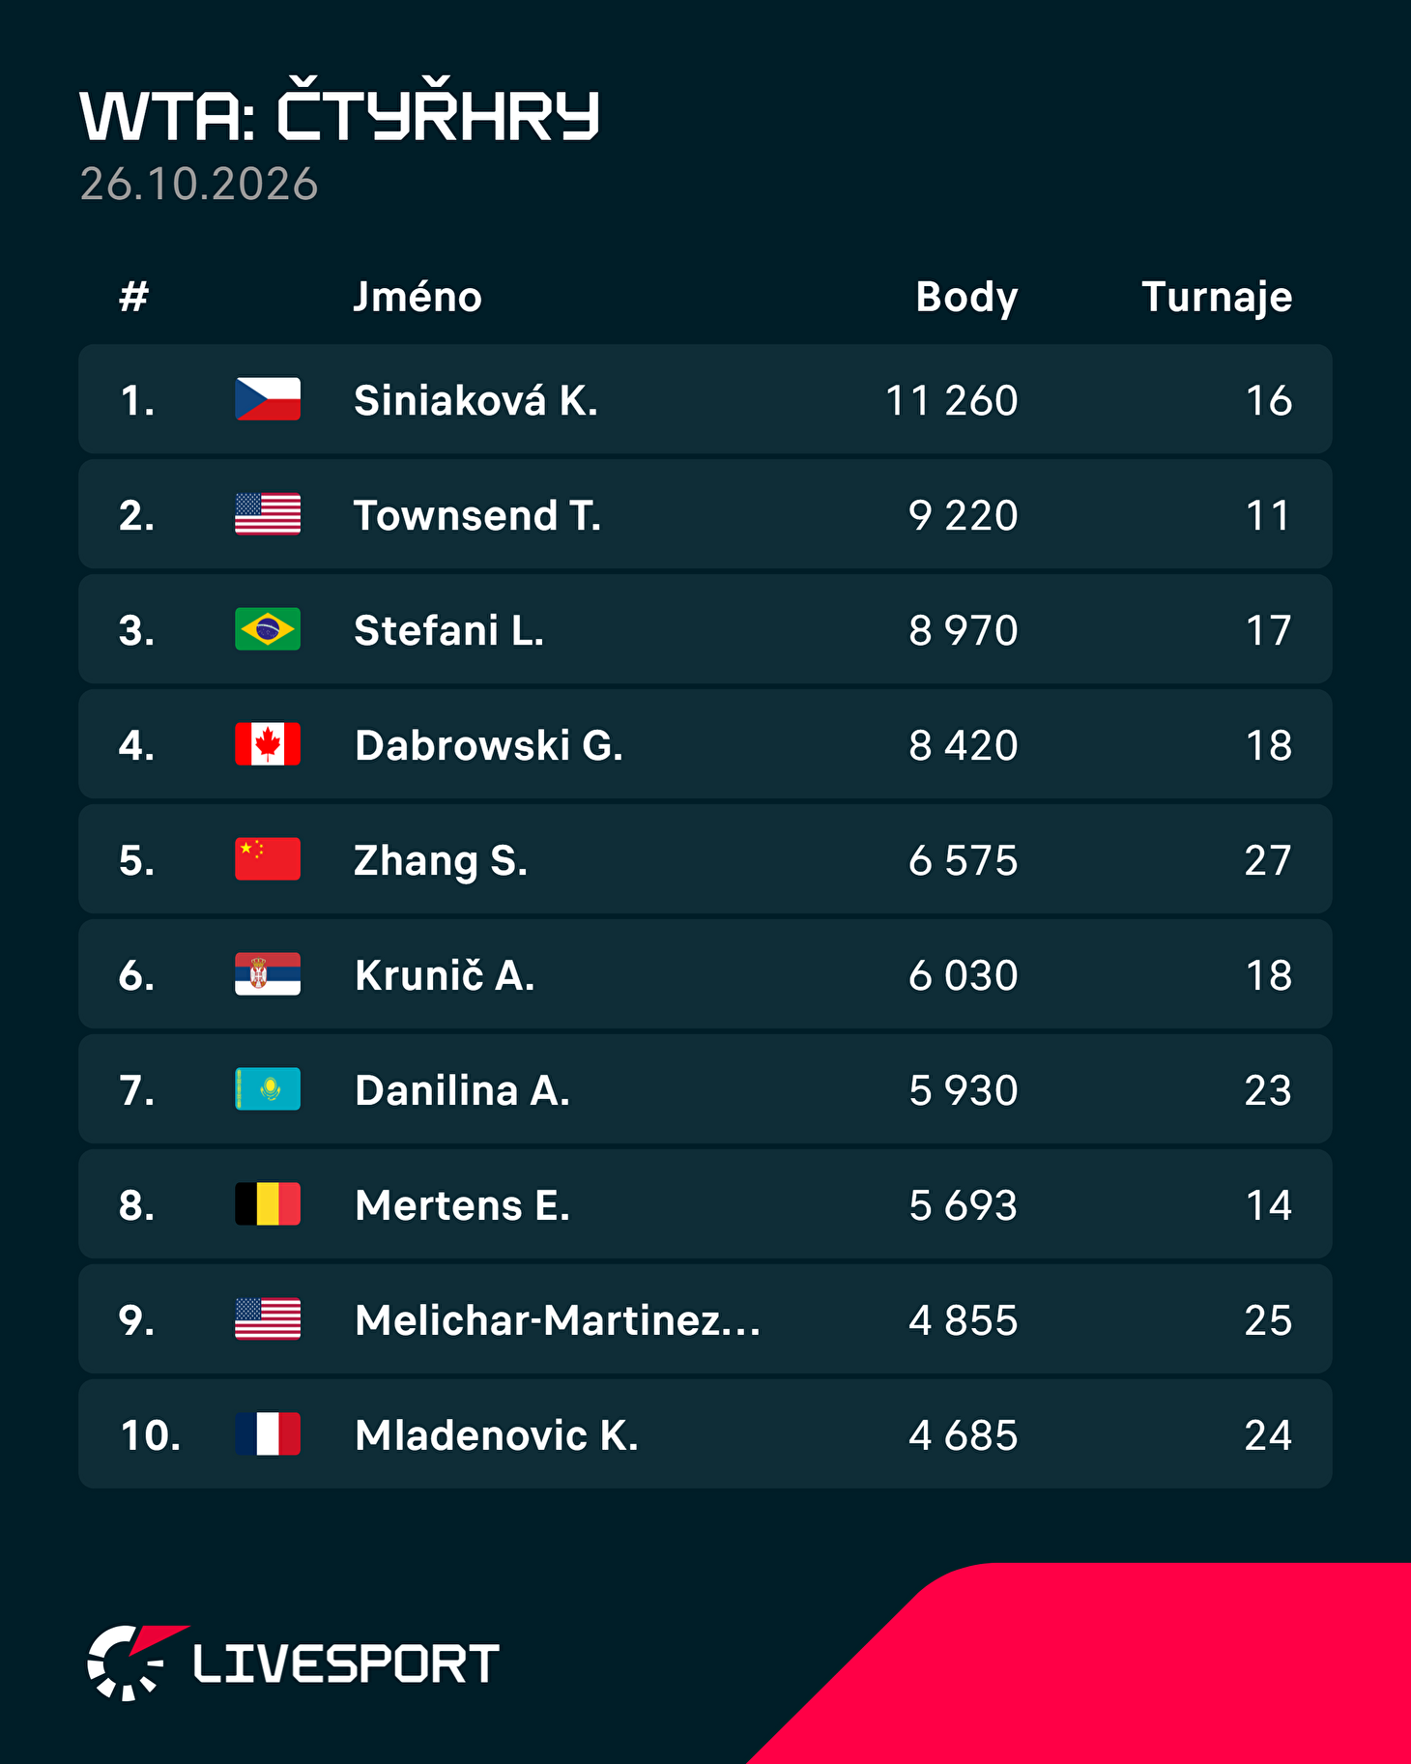
Task: Click the Brazilian flag beside Stefani L.
Action: click(268, 629)
